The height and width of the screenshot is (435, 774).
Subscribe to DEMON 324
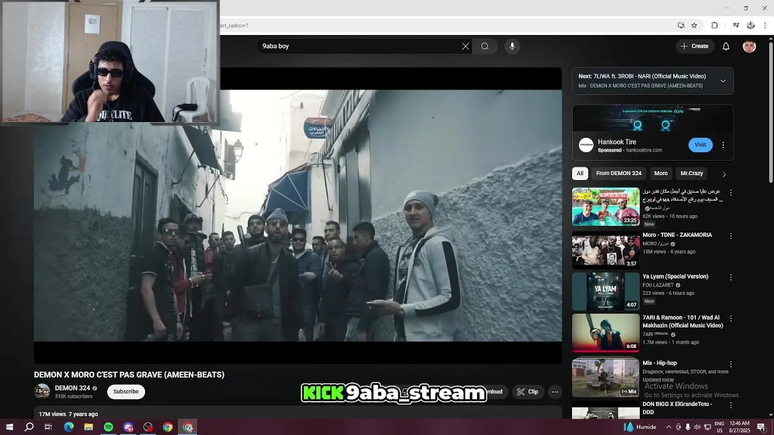pyautogui.click(x=126, y=391)
